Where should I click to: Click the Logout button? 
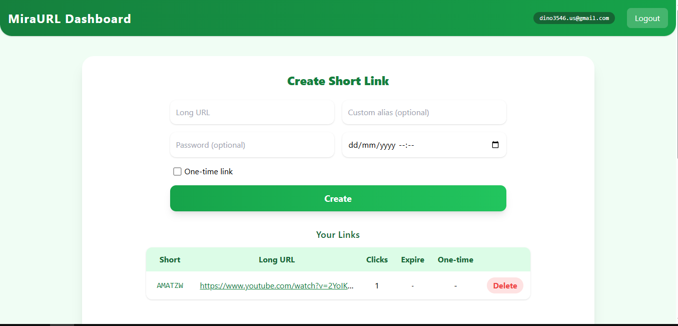point(647,18)
